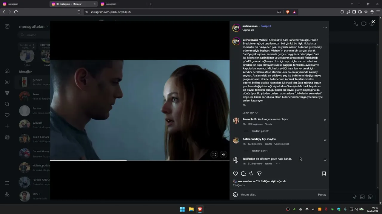The width and height of the screenshot is (382, 214).
Task: Like tsaencta's comment
Action: click(x=325, y=120)
